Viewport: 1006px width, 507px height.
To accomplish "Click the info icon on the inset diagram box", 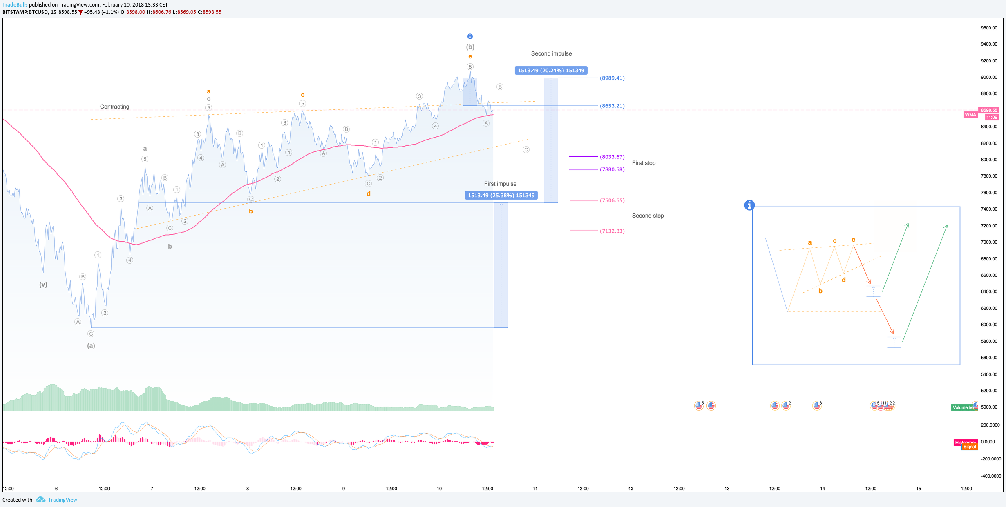I will pos(749,205).
